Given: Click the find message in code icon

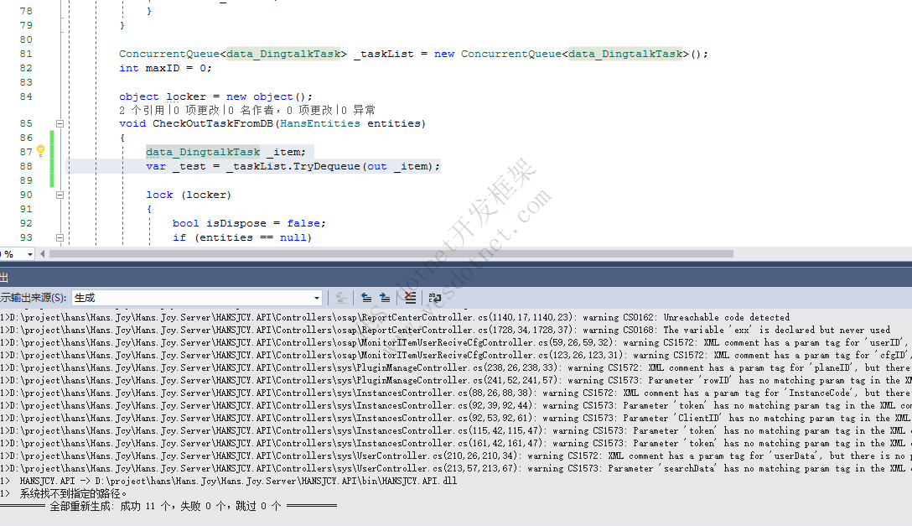Looking at the screenshot, I should tap(341, 297).
